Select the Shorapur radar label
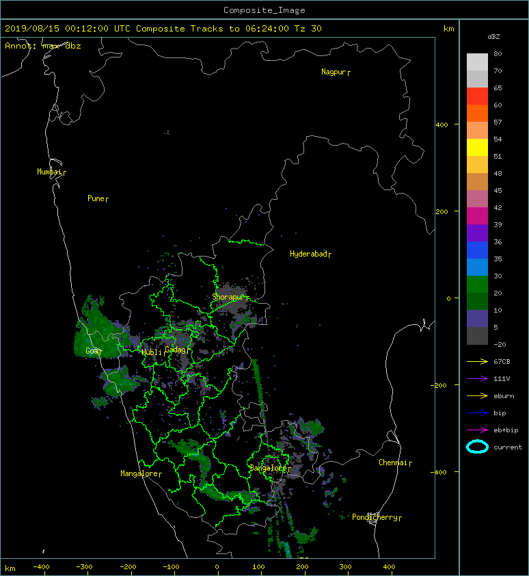This screenshot has width=529, height=576. tap(229, 297)
